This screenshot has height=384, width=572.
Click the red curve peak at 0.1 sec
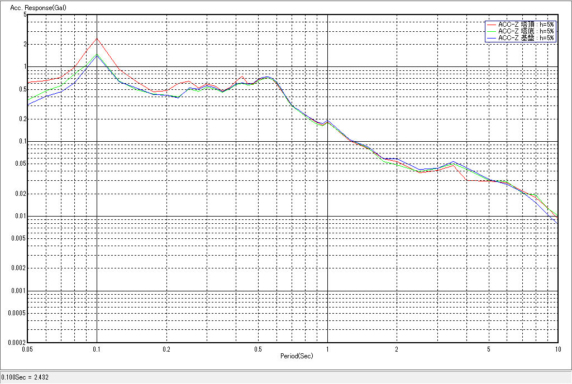pyautogui.click(x=97, y=39)
